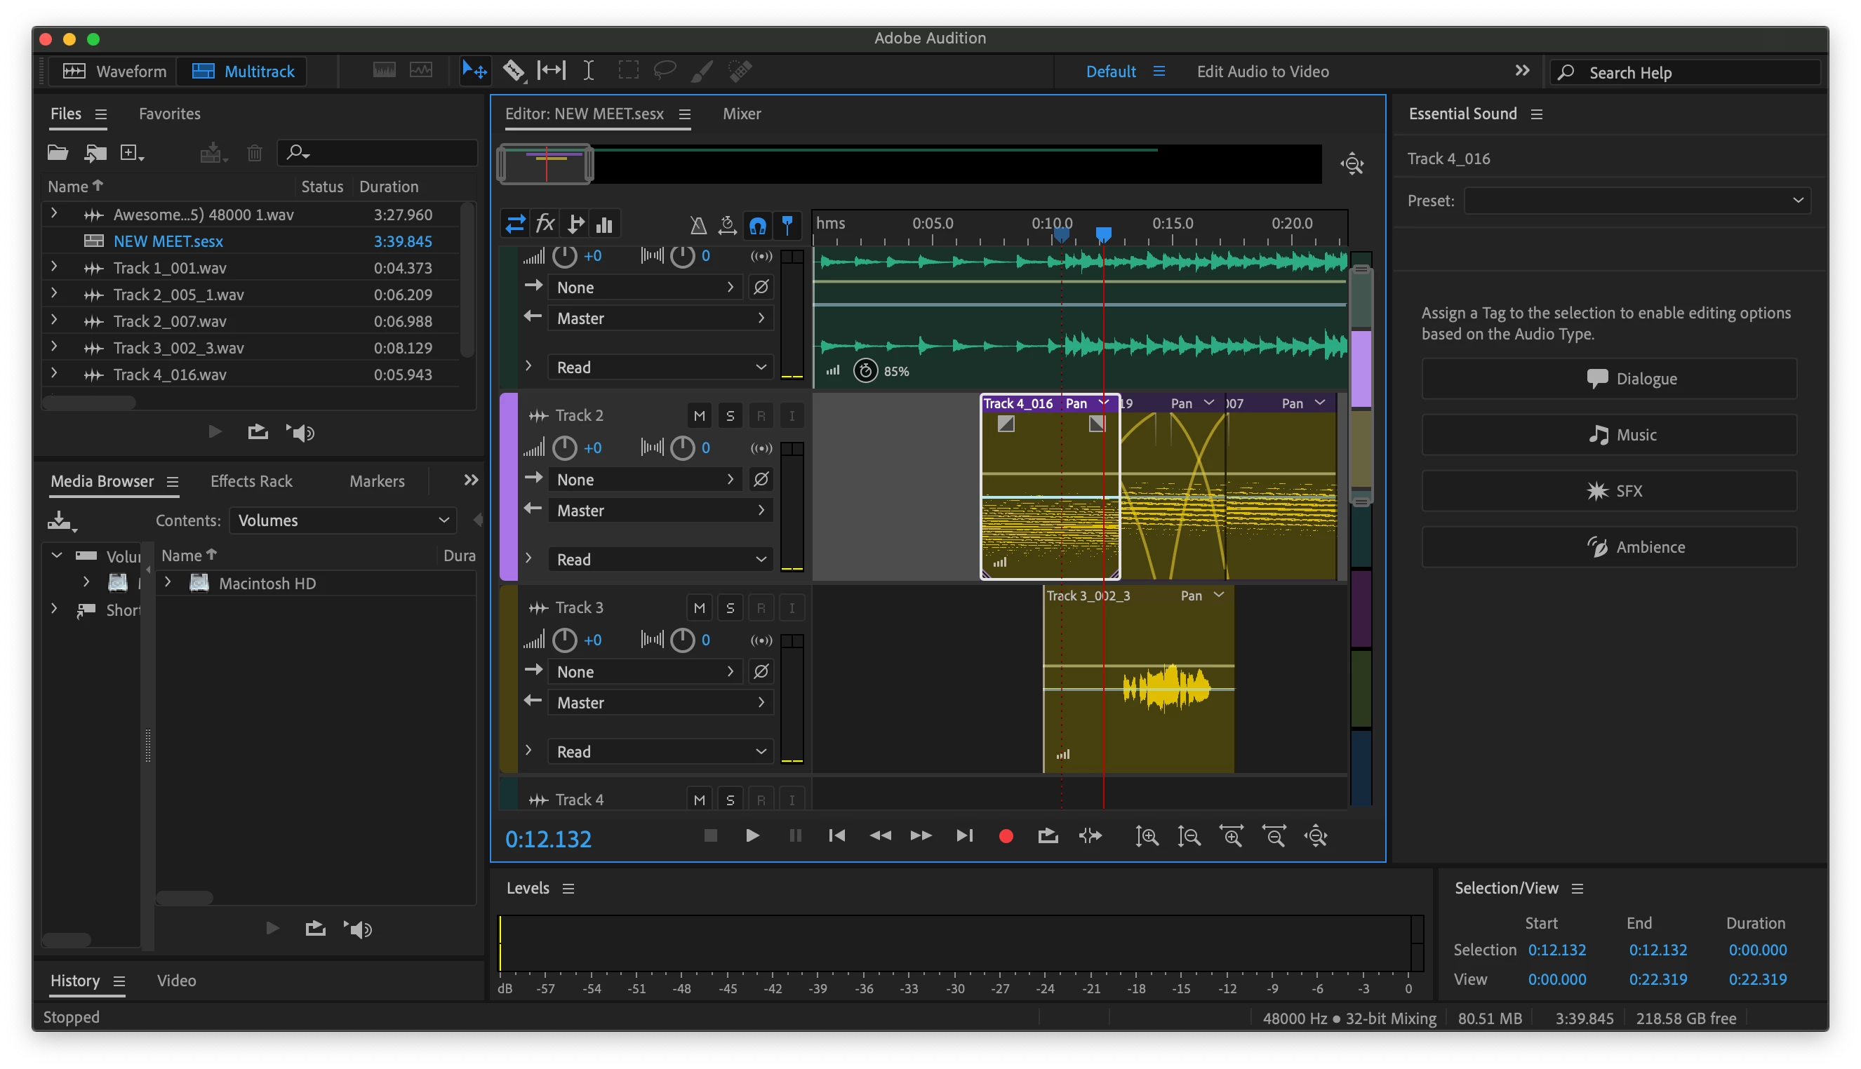Open the Preset dropdown in Essential Sound
This screenshot has width=1861, height=1069.
[1636, 201]
